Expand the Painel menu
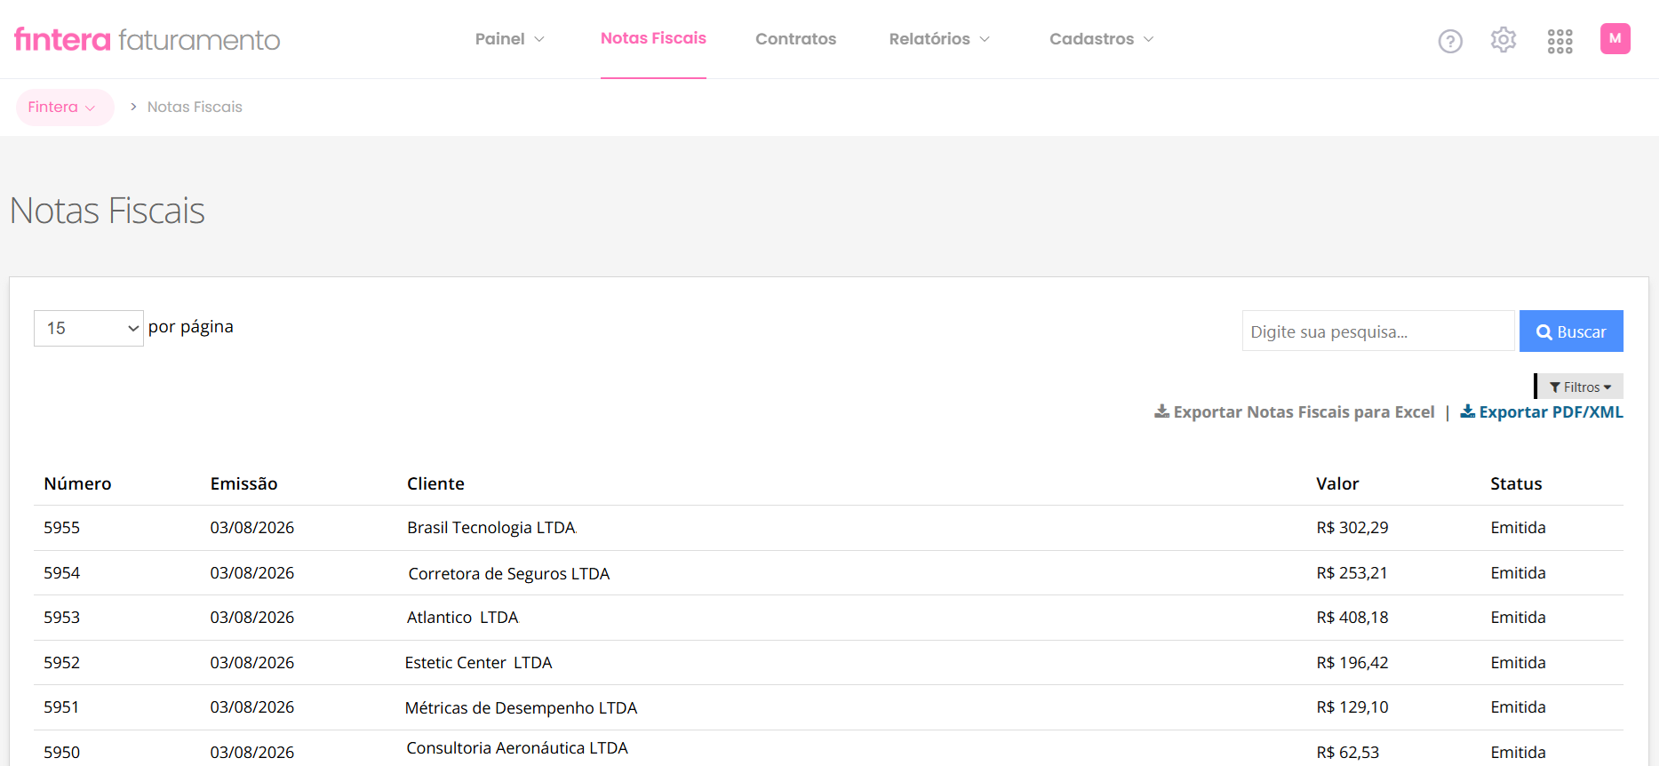1659x766 pixels. click(509, 39)
